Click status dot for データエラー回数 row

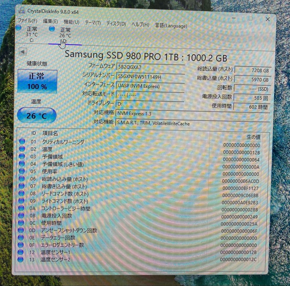21,237
